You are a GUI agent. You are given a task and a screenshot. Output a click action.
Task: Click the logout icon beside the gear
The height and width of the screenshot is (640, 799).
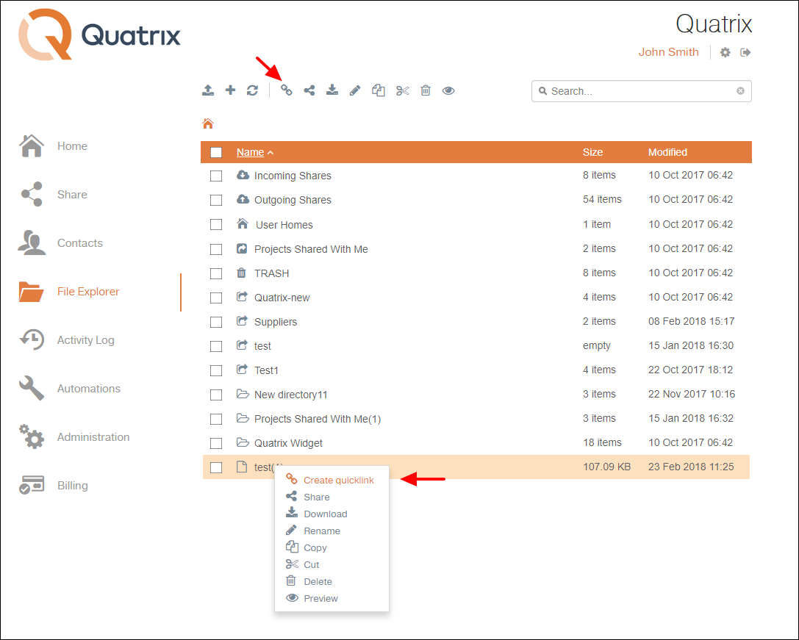tap(745, 52)
